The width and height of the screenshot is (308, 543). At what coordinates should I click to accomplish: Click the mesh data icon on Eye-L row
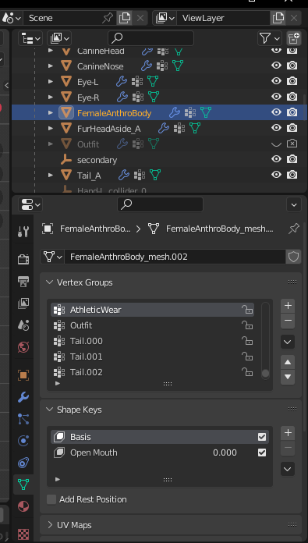pos(153,81)
